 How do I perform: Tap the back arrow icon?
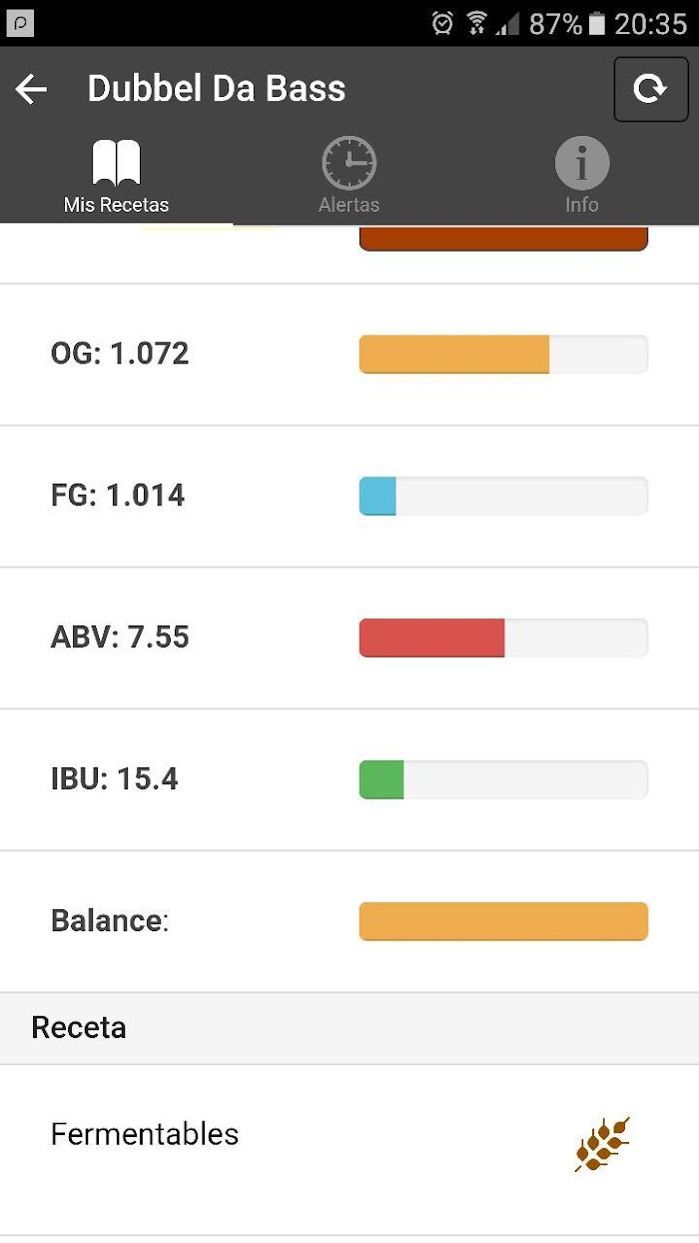31,90
